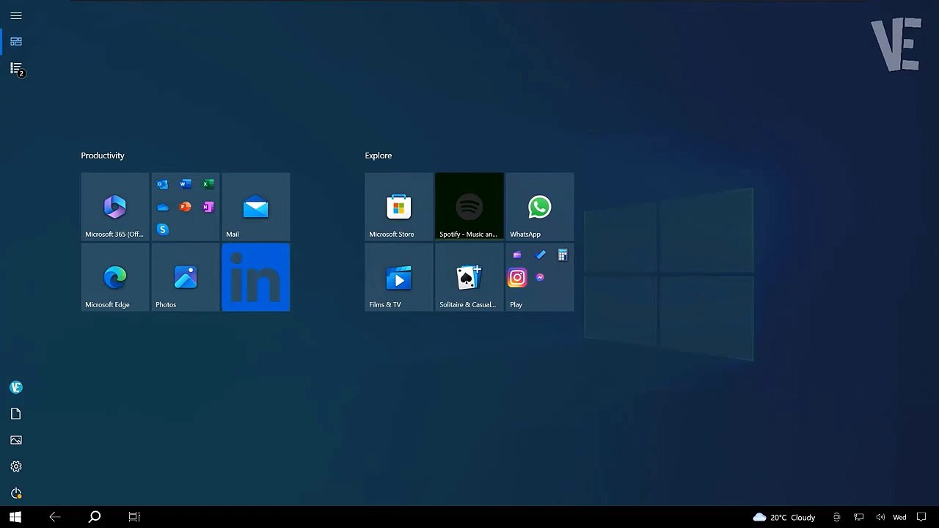Open Calculator from the Play folder
This screenshot has width=939, height=528.
pos(563,255)
